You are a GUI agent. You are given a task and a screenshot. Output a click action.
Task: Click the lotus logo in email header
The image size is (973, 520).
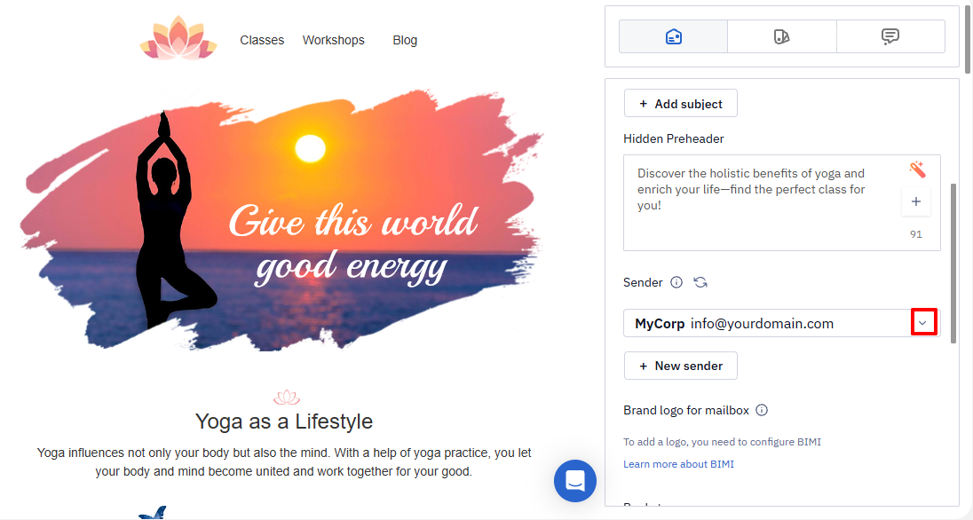pyautogui.click(x=178, y=38)
